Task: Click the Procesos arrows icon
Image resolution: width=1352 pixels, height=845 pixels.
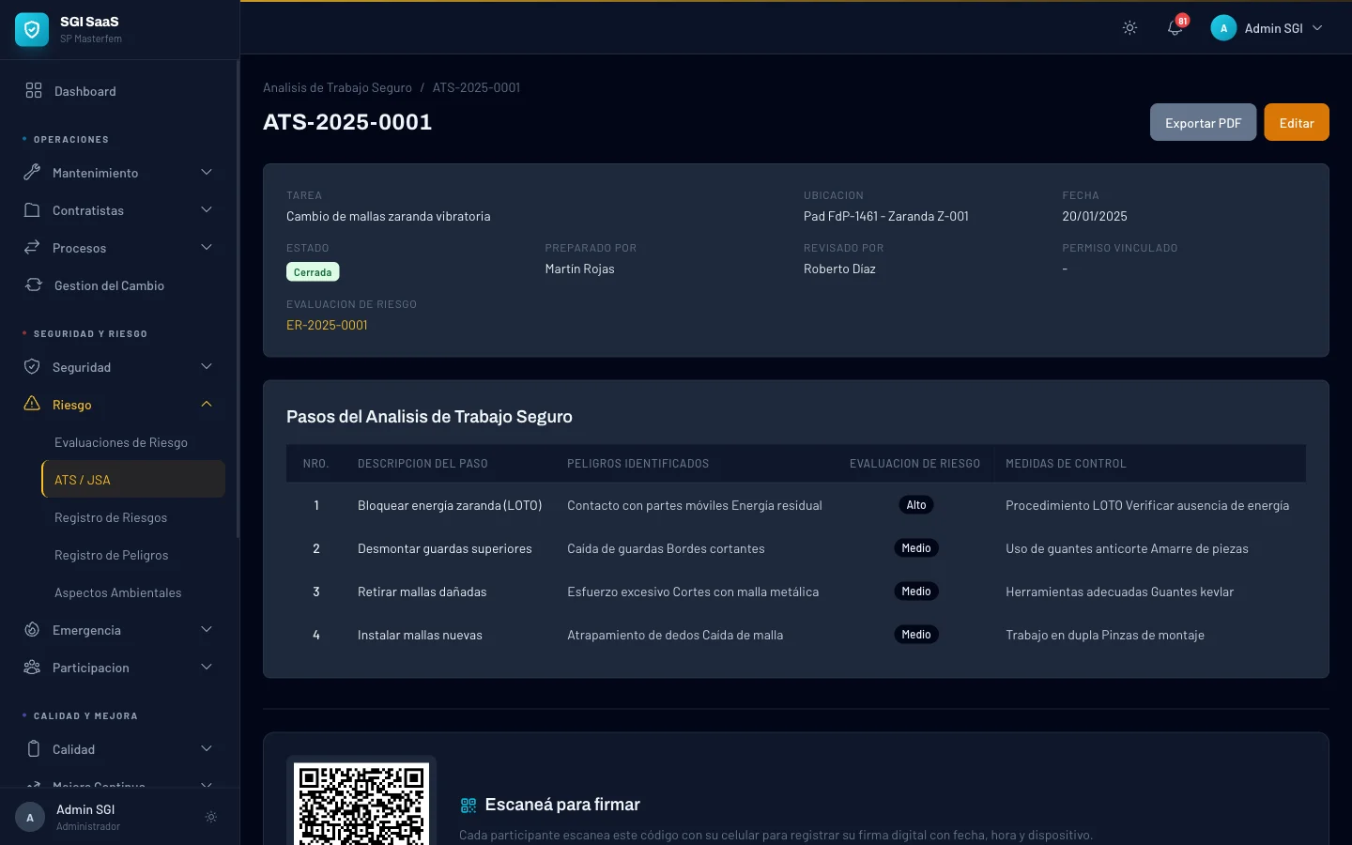Action: pos(32,247)
